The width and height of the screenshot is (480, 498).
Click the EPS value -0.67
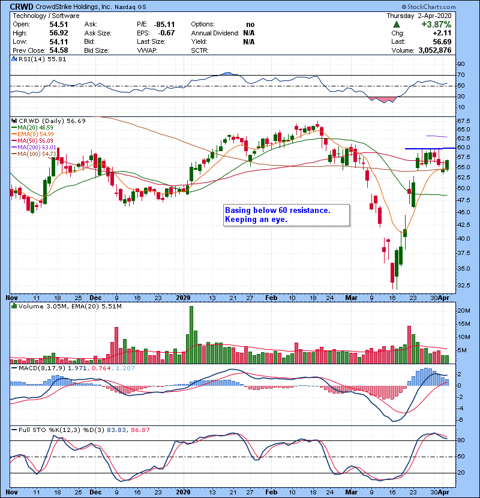point(166,33)
